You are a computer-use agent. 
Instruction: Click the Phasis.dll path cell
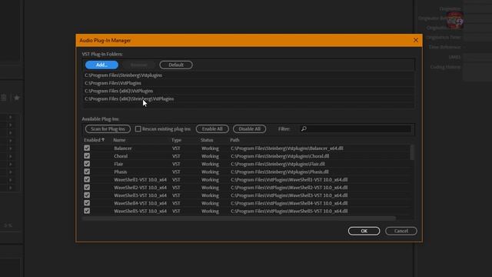(x=280, y=172)
